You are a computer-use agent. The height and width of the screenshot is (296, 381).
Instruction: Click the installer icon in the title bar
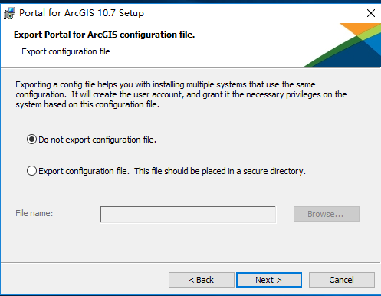[x=9, y=13]
